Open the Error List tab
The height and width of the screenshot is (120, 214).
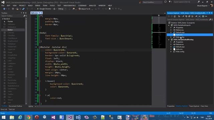4,109
